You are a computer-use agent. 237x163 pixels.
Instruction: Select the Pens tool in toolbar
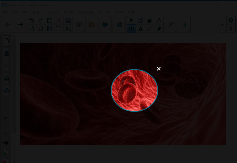pyautogui.click(x=132, y=29)
